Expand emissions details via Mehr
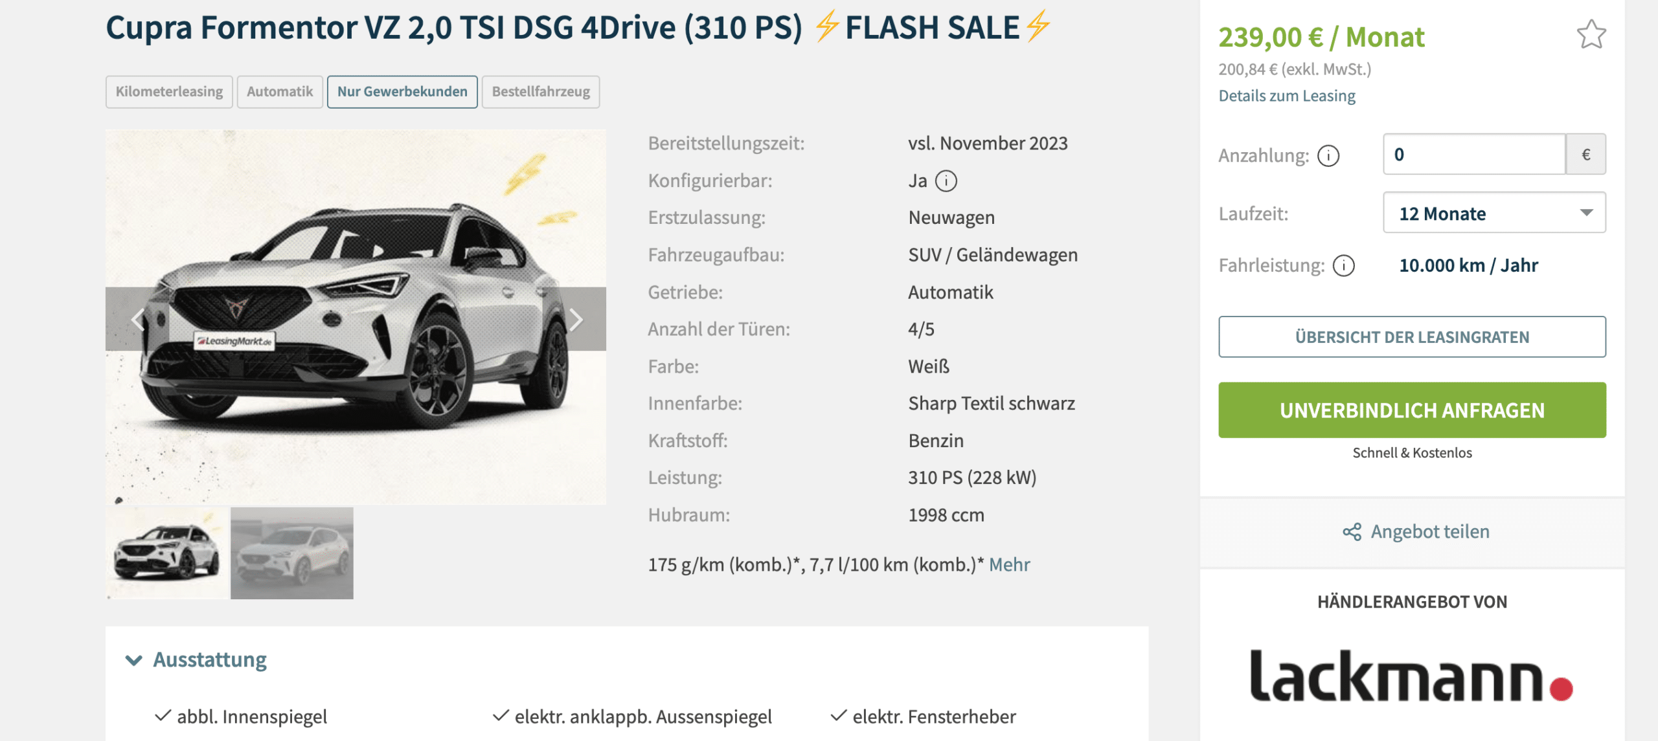This screenshot has width=1658, height=741. coord(1009,565)
